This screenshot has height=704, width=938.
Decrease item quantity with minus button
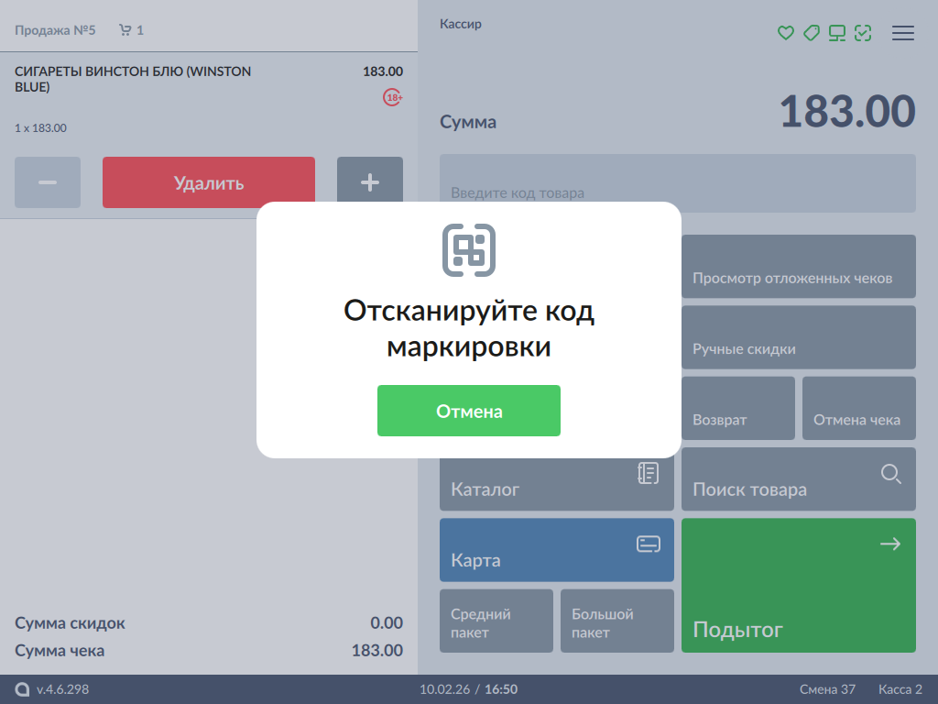48,182
